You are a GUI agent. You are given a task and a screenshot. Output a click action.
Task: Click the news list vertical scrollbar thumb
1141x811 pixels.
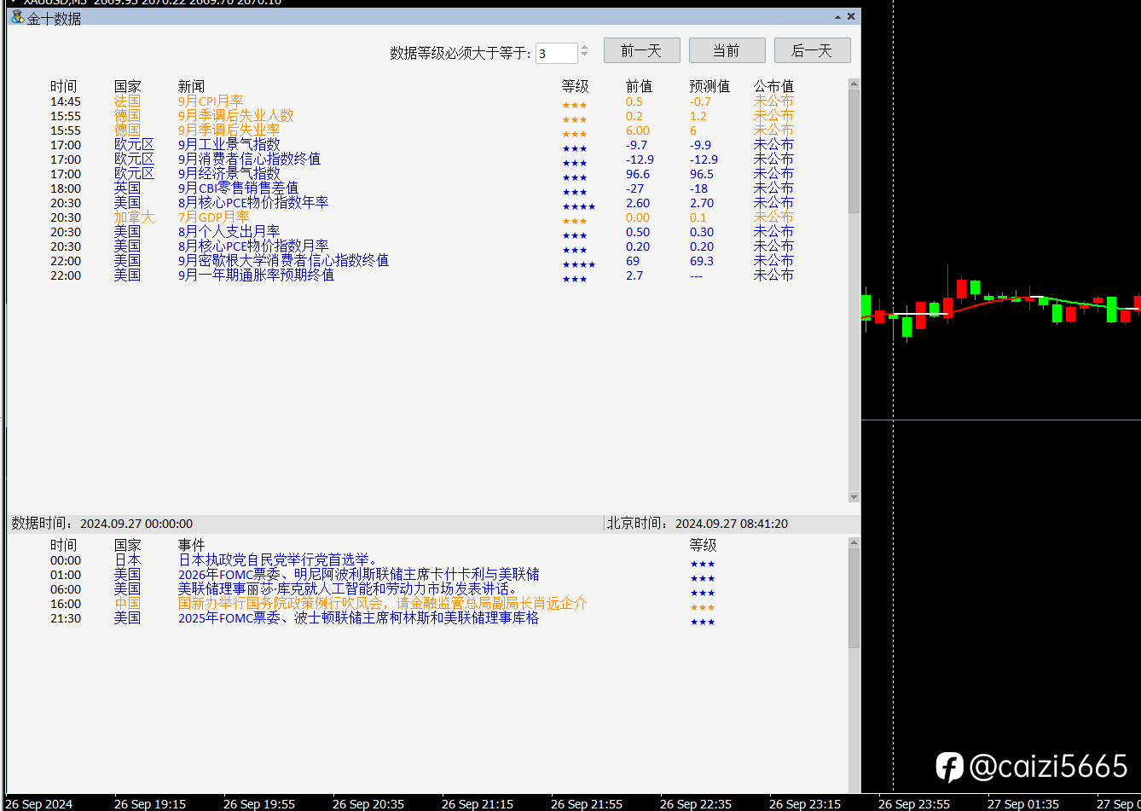tap(854, 152)
